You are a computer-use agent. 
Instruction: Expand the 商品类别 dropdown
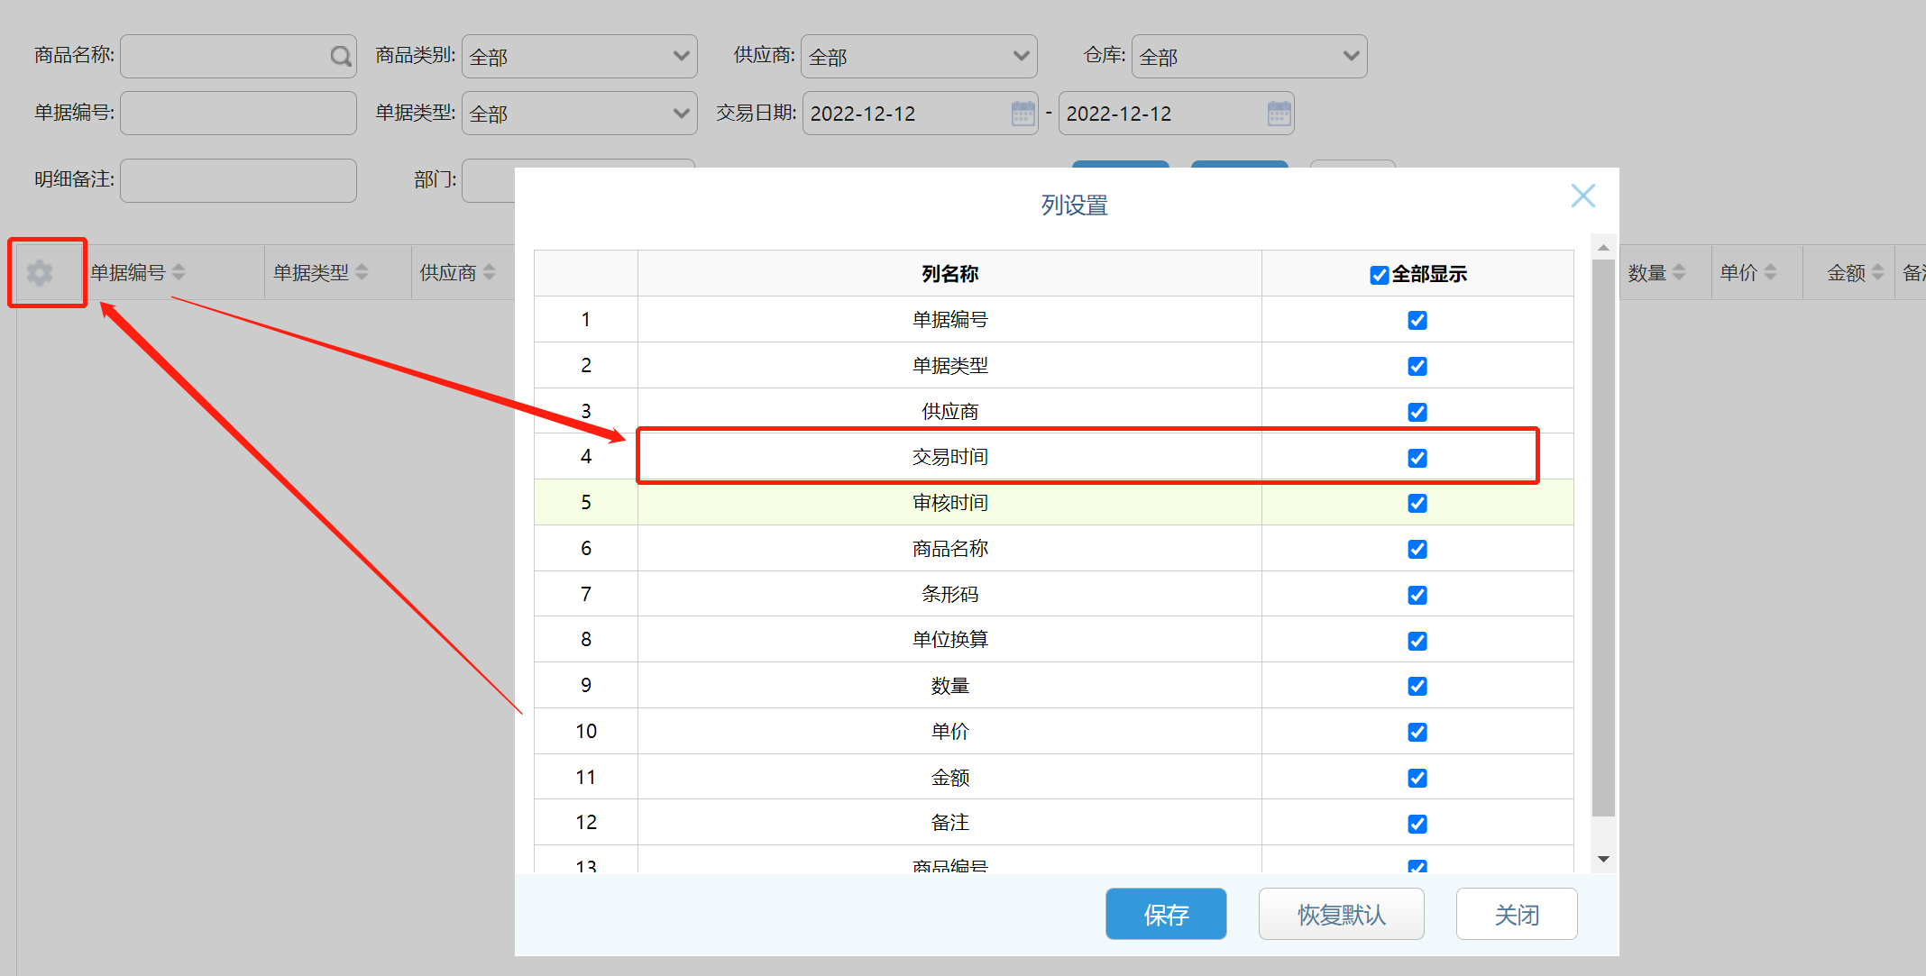coord(681,57)
